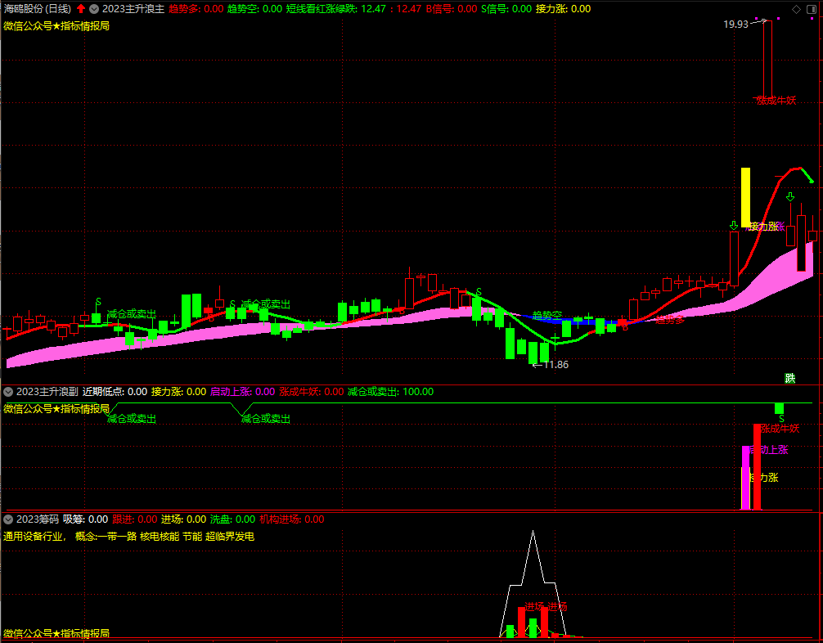Open the 2023主升浪主 indicator dropdown
This screenshot has height=643, width=823.
[94, 9]
